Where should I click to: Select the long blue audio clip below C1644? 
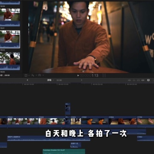(x=49, y=138)
